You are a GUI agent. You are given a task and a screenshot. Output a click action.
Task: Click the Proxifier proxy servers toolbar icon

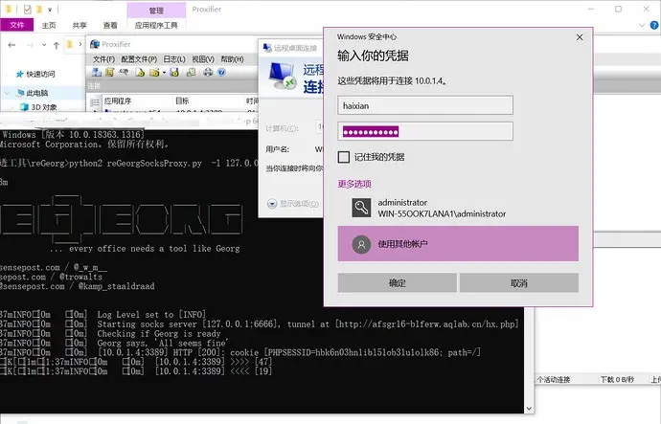[97, 73]
